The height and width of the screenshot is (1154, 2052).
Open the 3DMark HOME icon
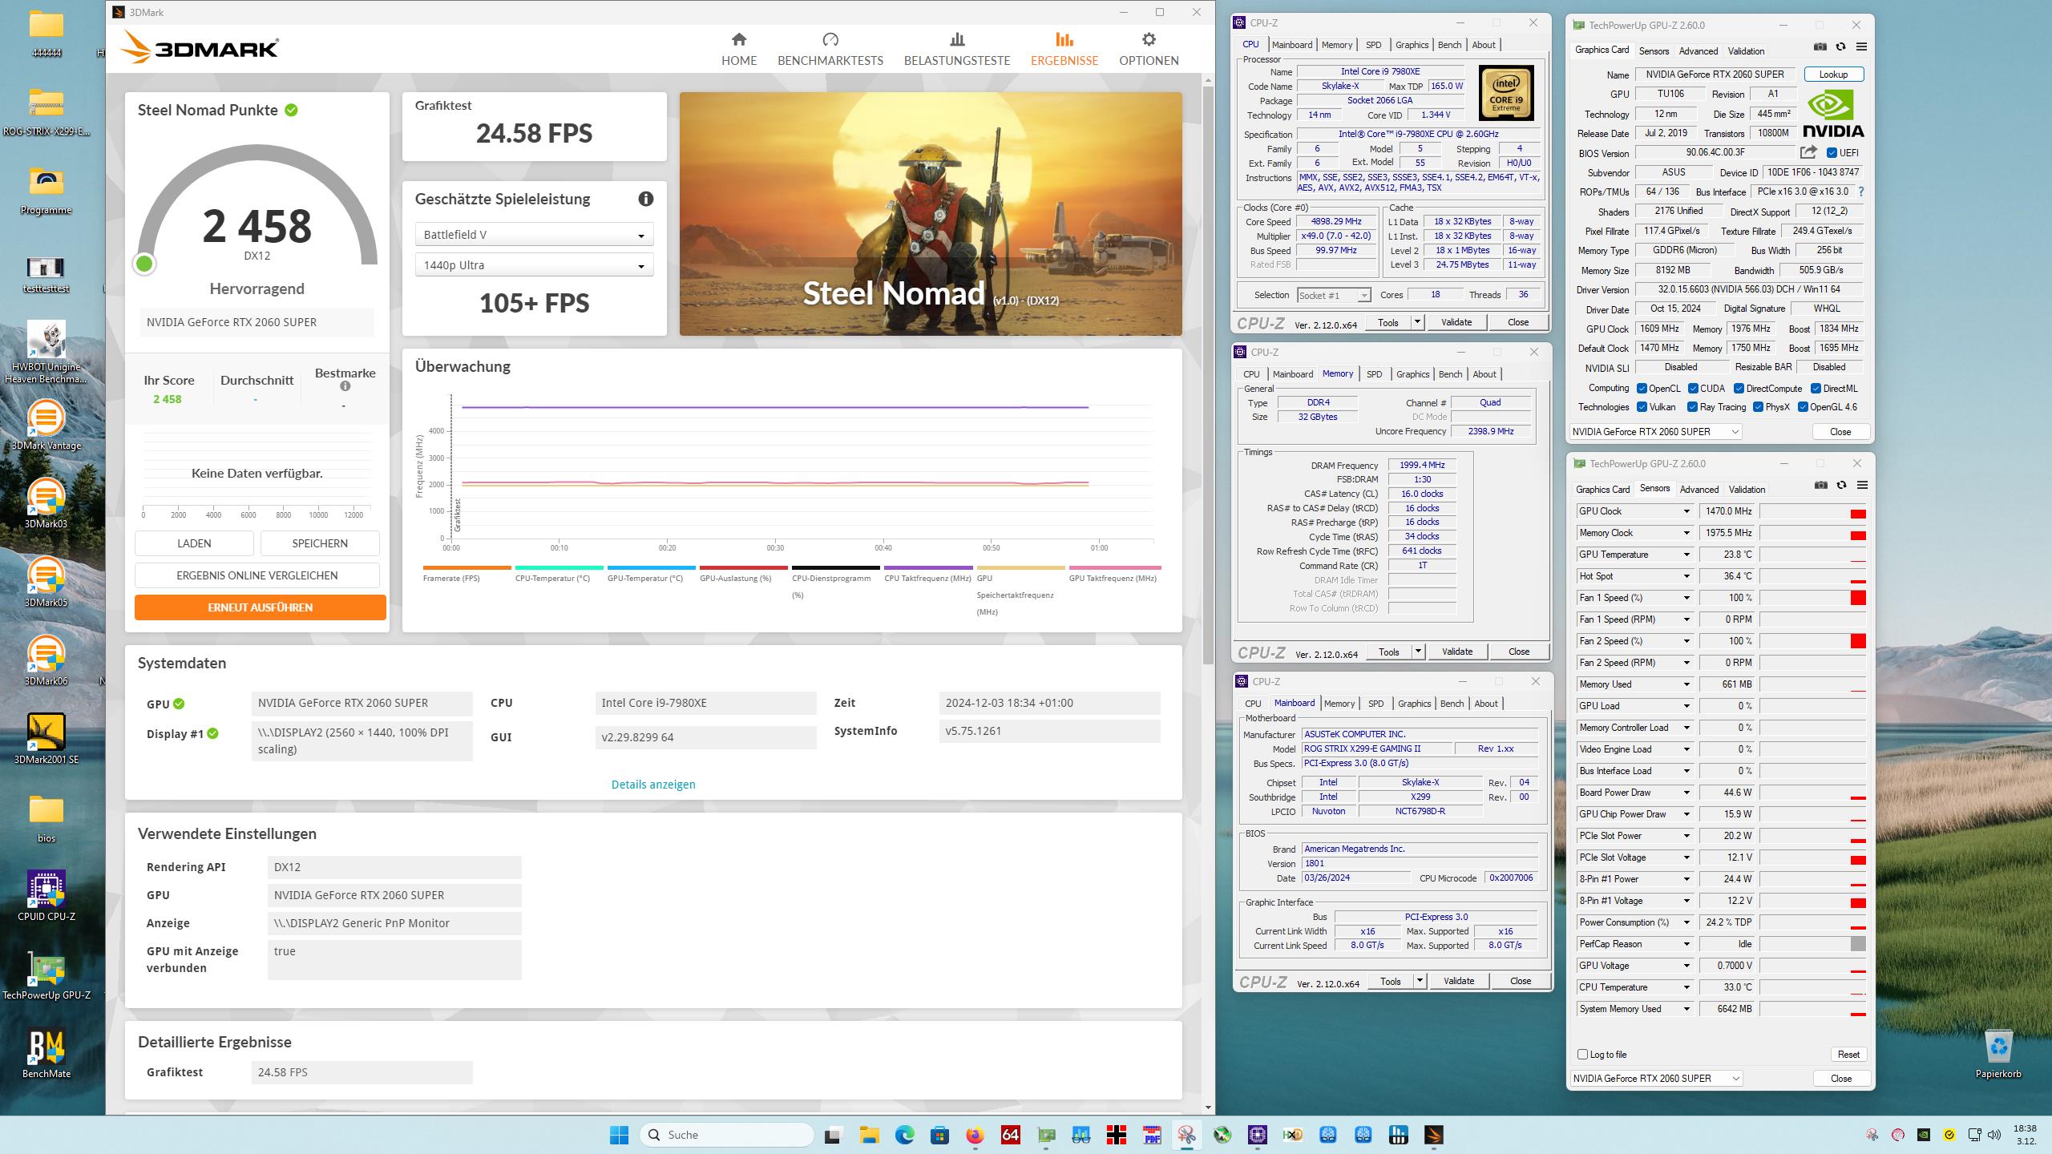[739, 39]
